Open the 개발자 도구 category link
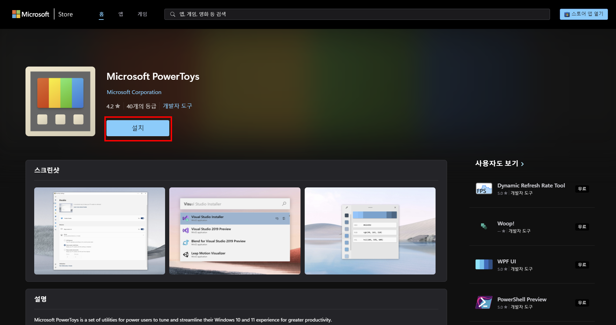The width and height of the screenshot is (616, 325). [x=177, y=106]
